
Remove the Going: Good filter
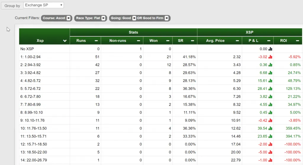coord(134,18)
